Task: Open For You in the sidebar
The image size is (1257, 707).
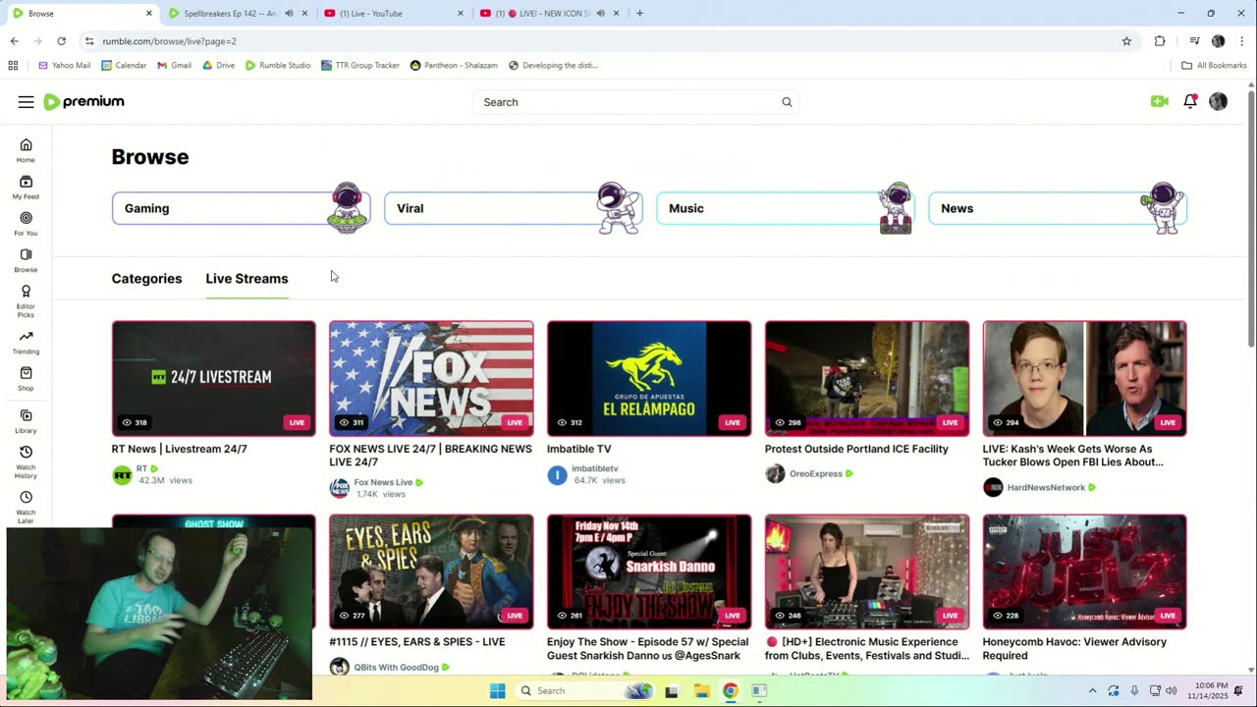Action: [26, 224]
